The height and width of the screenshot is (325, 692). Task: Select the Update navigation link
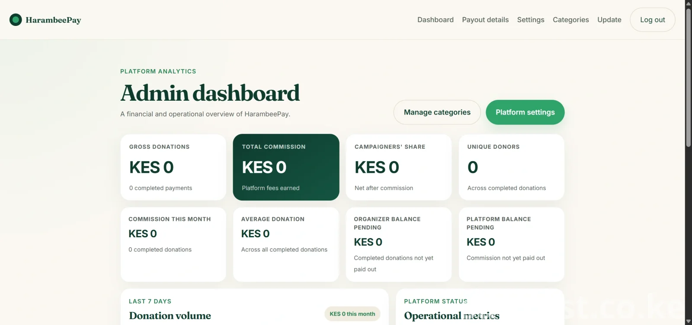(609, 20)
